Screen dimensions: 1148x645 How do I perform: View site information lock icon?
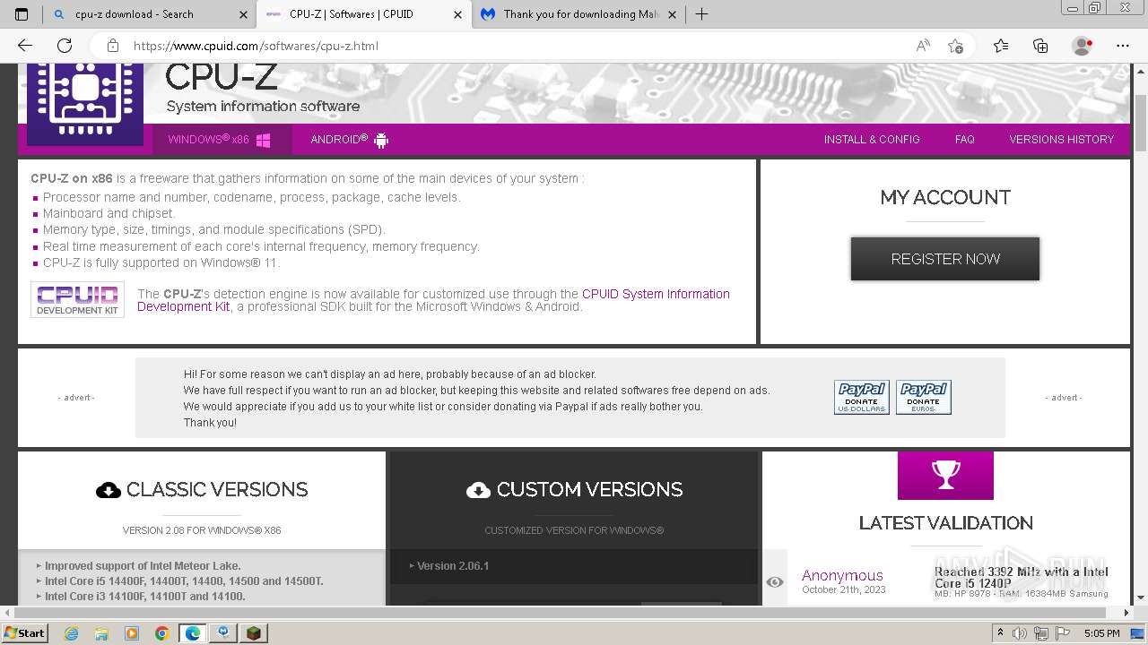pyautogui.click(x=112, y=46)
